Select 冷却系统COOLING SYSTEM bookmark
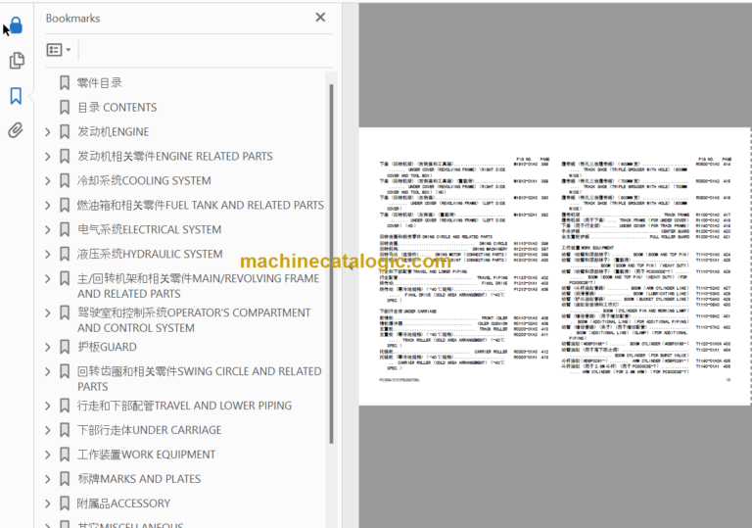Image resolution: width=752 pixels, height=528 pixels. pyautogui.click(x=144, y=180)
